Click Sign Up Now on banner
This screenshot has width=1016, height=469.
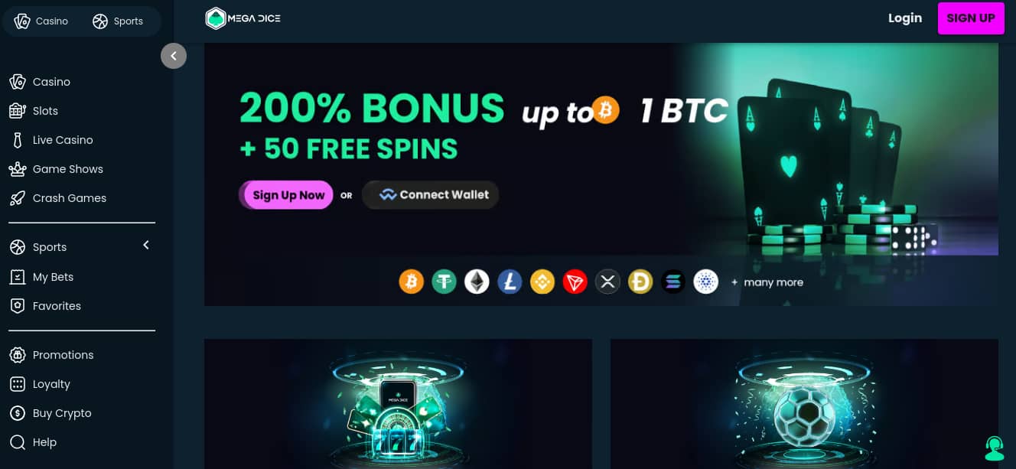pos(286,195)
